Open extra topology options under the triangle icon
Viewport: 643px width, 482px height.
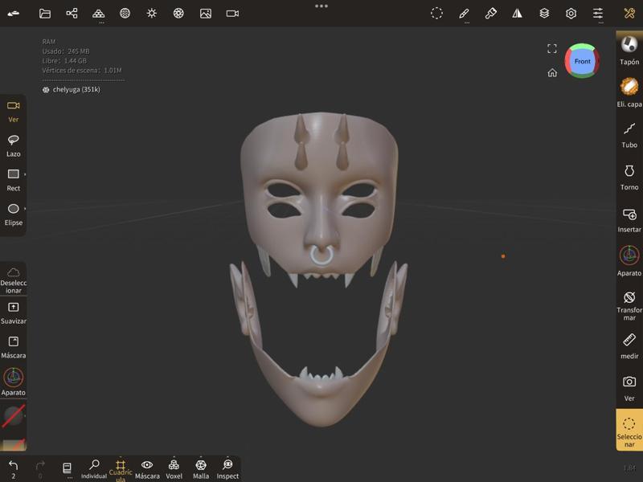[99, 13]
